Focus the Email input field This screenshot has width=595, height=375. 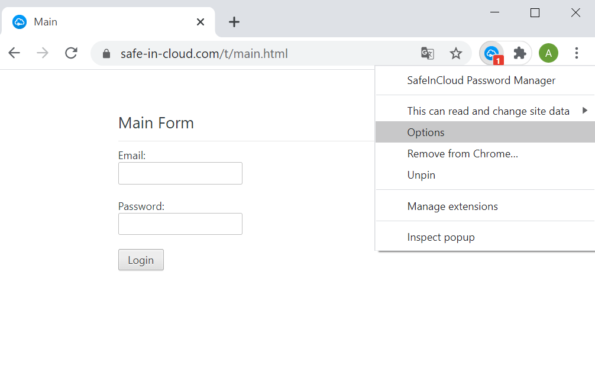tap(180, 173)
